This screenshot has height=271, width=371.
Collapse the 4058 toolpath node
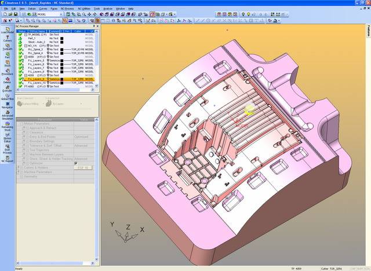pos(26,57)
